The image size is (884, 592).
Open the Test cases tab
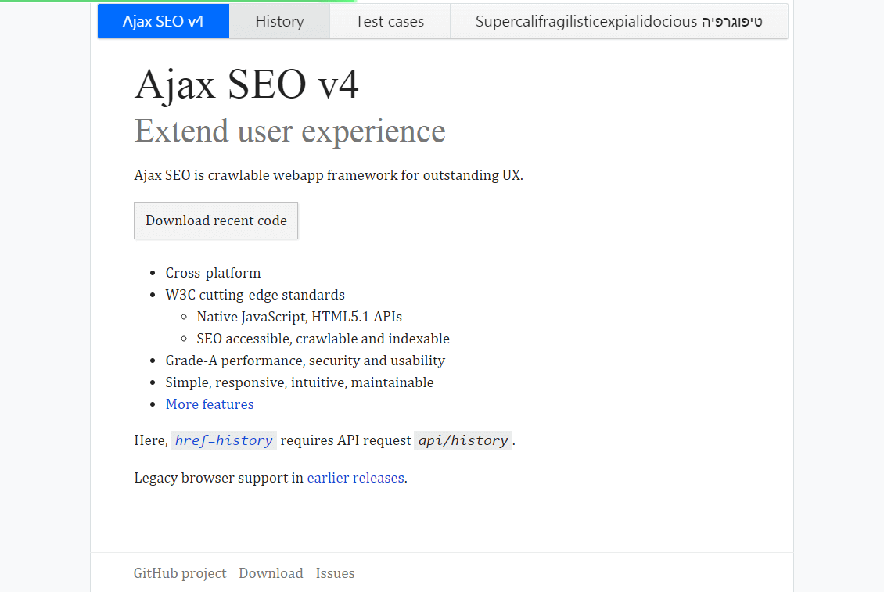[x=390, y=21]
